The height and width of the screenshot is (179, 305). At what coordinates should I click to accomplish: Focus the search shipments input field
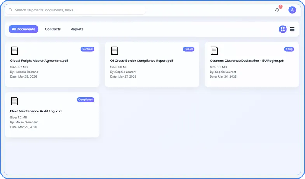click(x=78, y=10)
